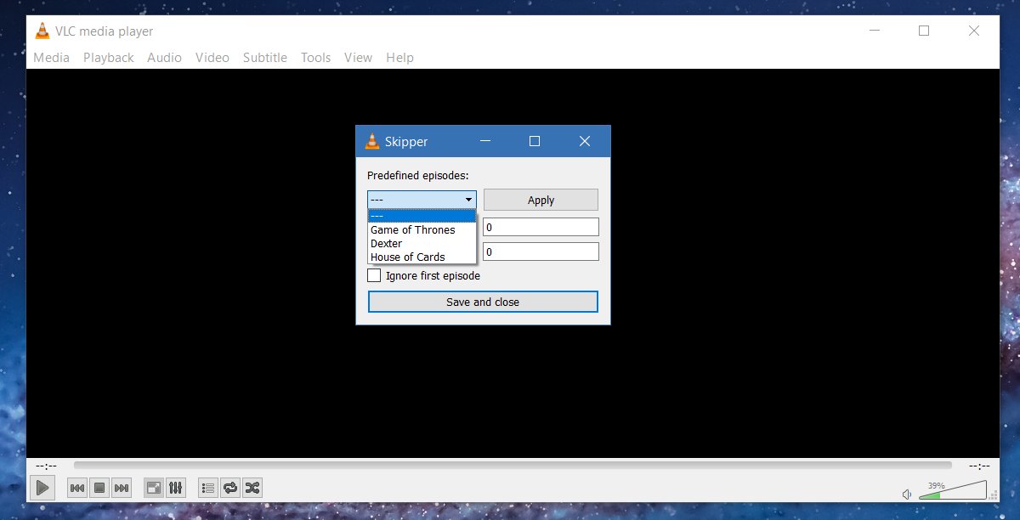This screenshot has height=520, width=1020.
Task: Go to the previous media track
Action: (x=76, y=488)
